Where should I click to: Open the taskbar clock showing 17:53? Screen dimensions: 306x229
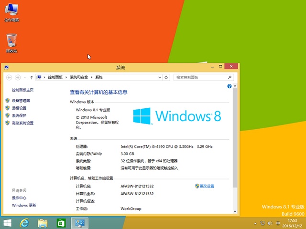pyautogui.click(x=292, y=223)
